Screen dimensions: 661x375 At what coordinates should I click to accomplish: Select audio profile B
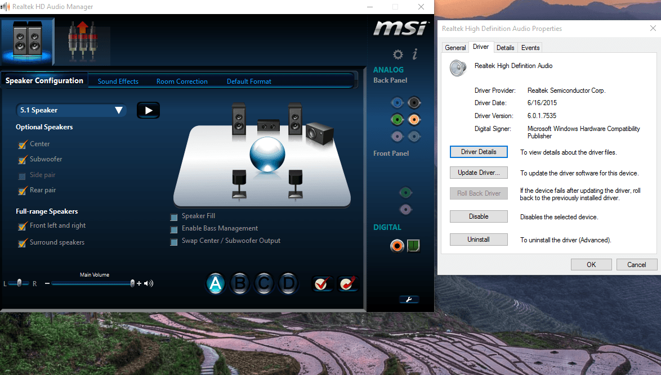point(240,283)
